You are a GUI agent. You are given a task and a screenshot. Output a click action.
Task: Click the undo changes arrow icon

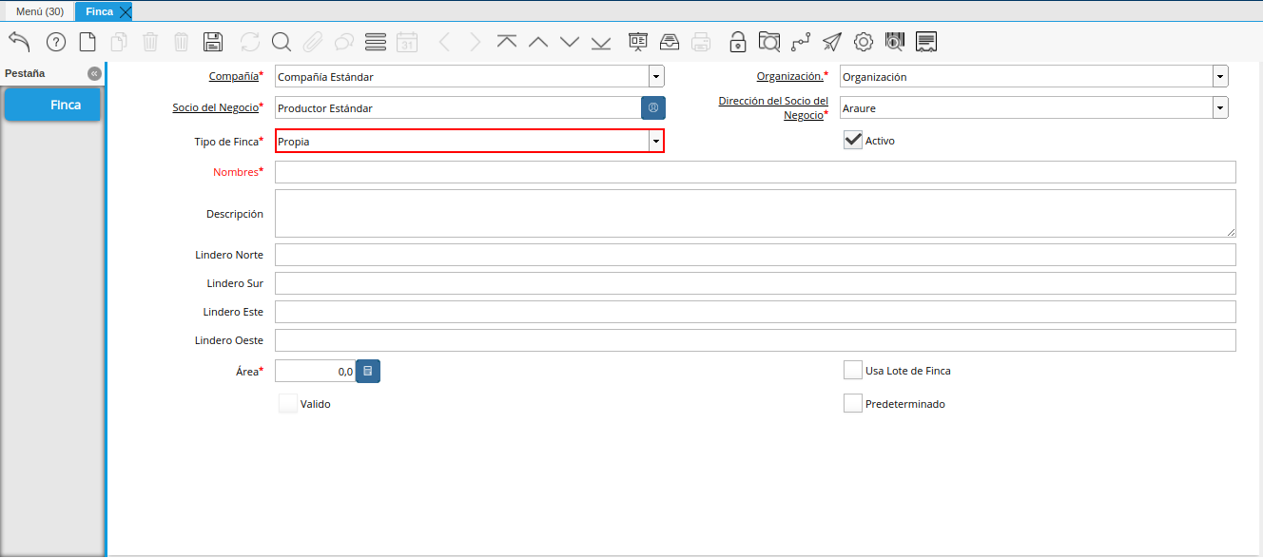click(x=20, y=42)
